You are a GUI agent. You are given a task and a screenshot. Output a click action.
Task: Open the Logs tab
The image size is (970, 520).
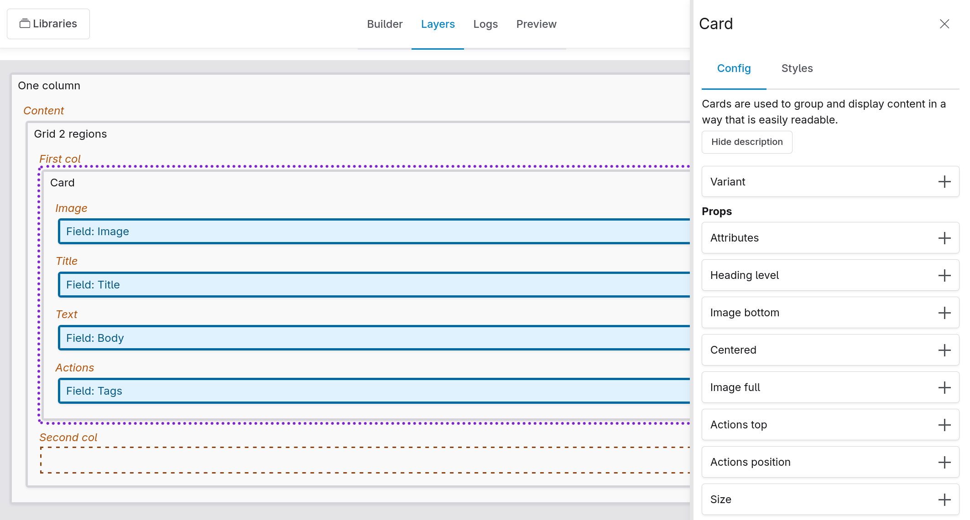click(x=485, y=24)
